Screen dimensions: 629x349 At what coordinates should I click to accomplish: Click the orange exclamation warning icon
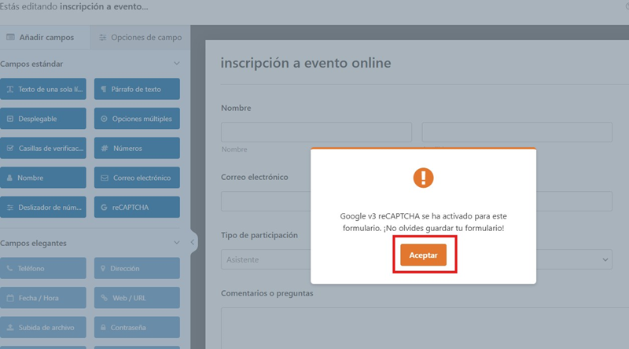[x=423, y=178]
